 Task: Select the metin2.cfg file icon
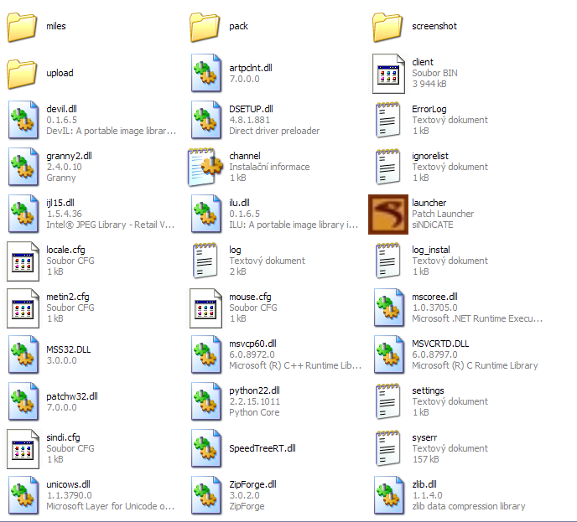click(x=23, y=308)
